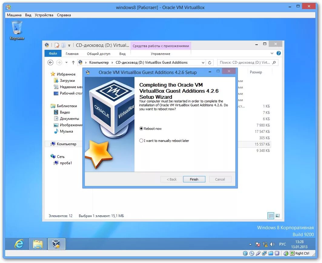Image resolution: width=322 pixels, height=263 pixels.
Task: Launch Internet Explorer from taskbar
Action: pos(19,244)
